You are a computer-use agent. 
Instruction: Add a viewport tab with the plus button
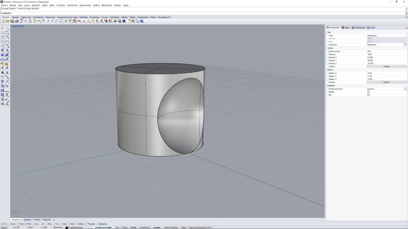pos(54,220)
